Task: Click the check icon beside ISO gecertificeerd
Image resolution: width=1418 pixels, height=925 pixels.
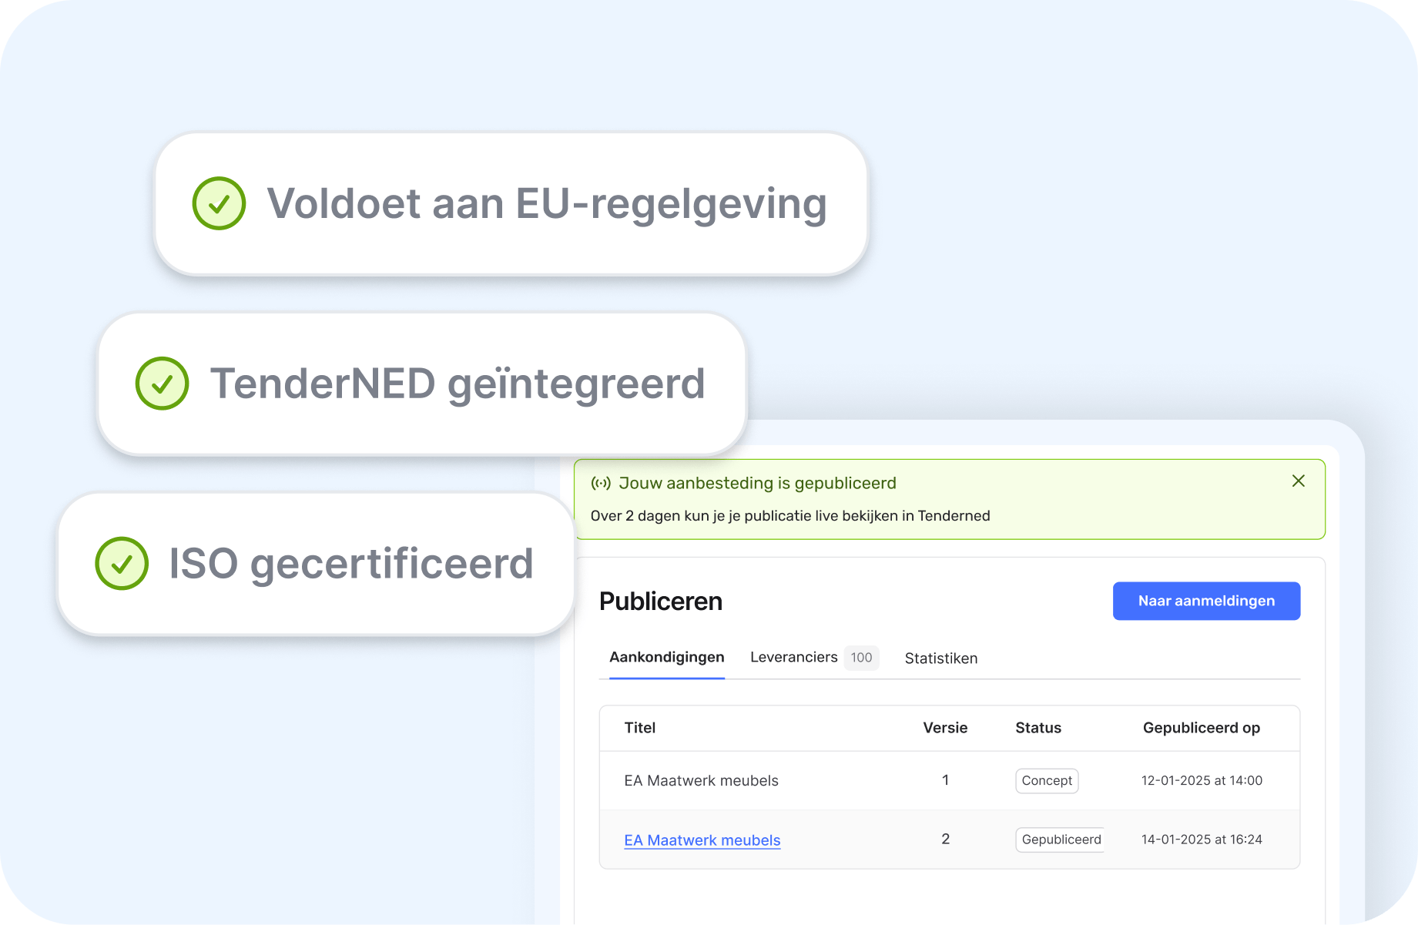Action: tap(122, 563)
